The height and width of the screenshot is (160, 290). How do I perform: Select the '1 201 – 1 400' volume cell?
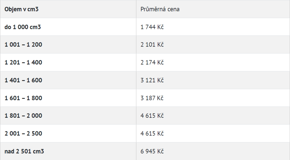coord(23,62)
